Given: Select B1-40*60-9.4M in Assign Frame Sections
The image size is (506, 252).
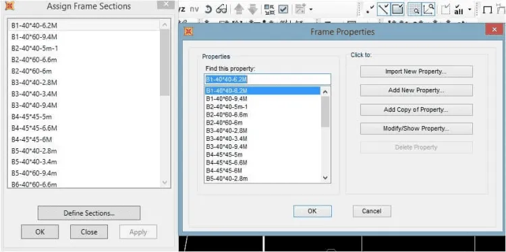Looking at the screenshot, I should click(84, 37).
